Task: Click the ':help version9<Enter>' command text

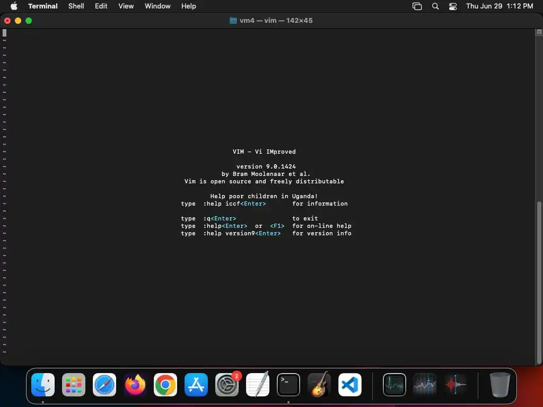Action: coord(242,233)
